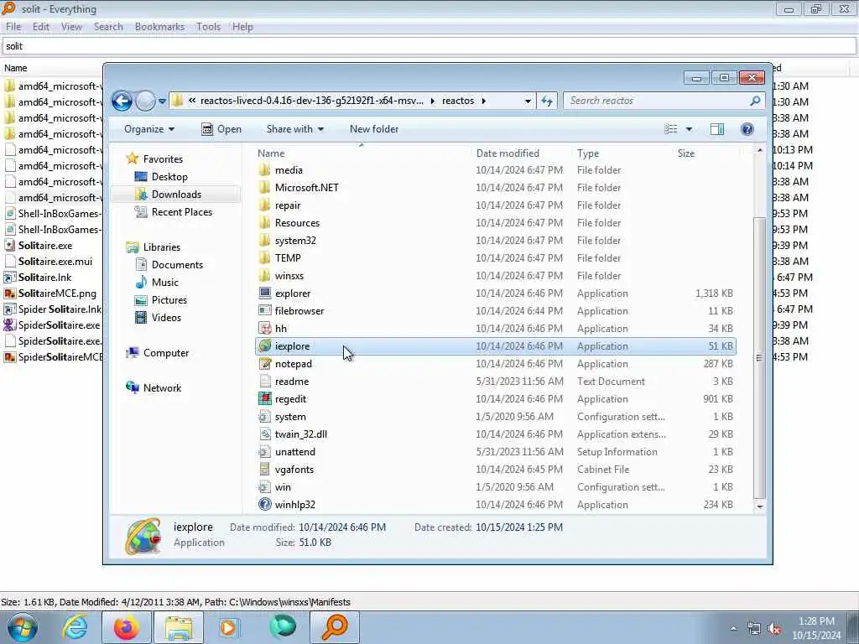Launch Firefox from the taskbar
Image resolution: width=859 pixels, height=644 pixels.
(x=126, y=627)
